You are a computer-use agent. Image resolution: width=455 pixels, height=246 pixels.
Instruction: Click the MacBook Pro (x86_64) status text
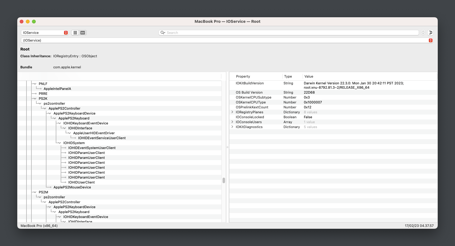click(x=39, y=226)
